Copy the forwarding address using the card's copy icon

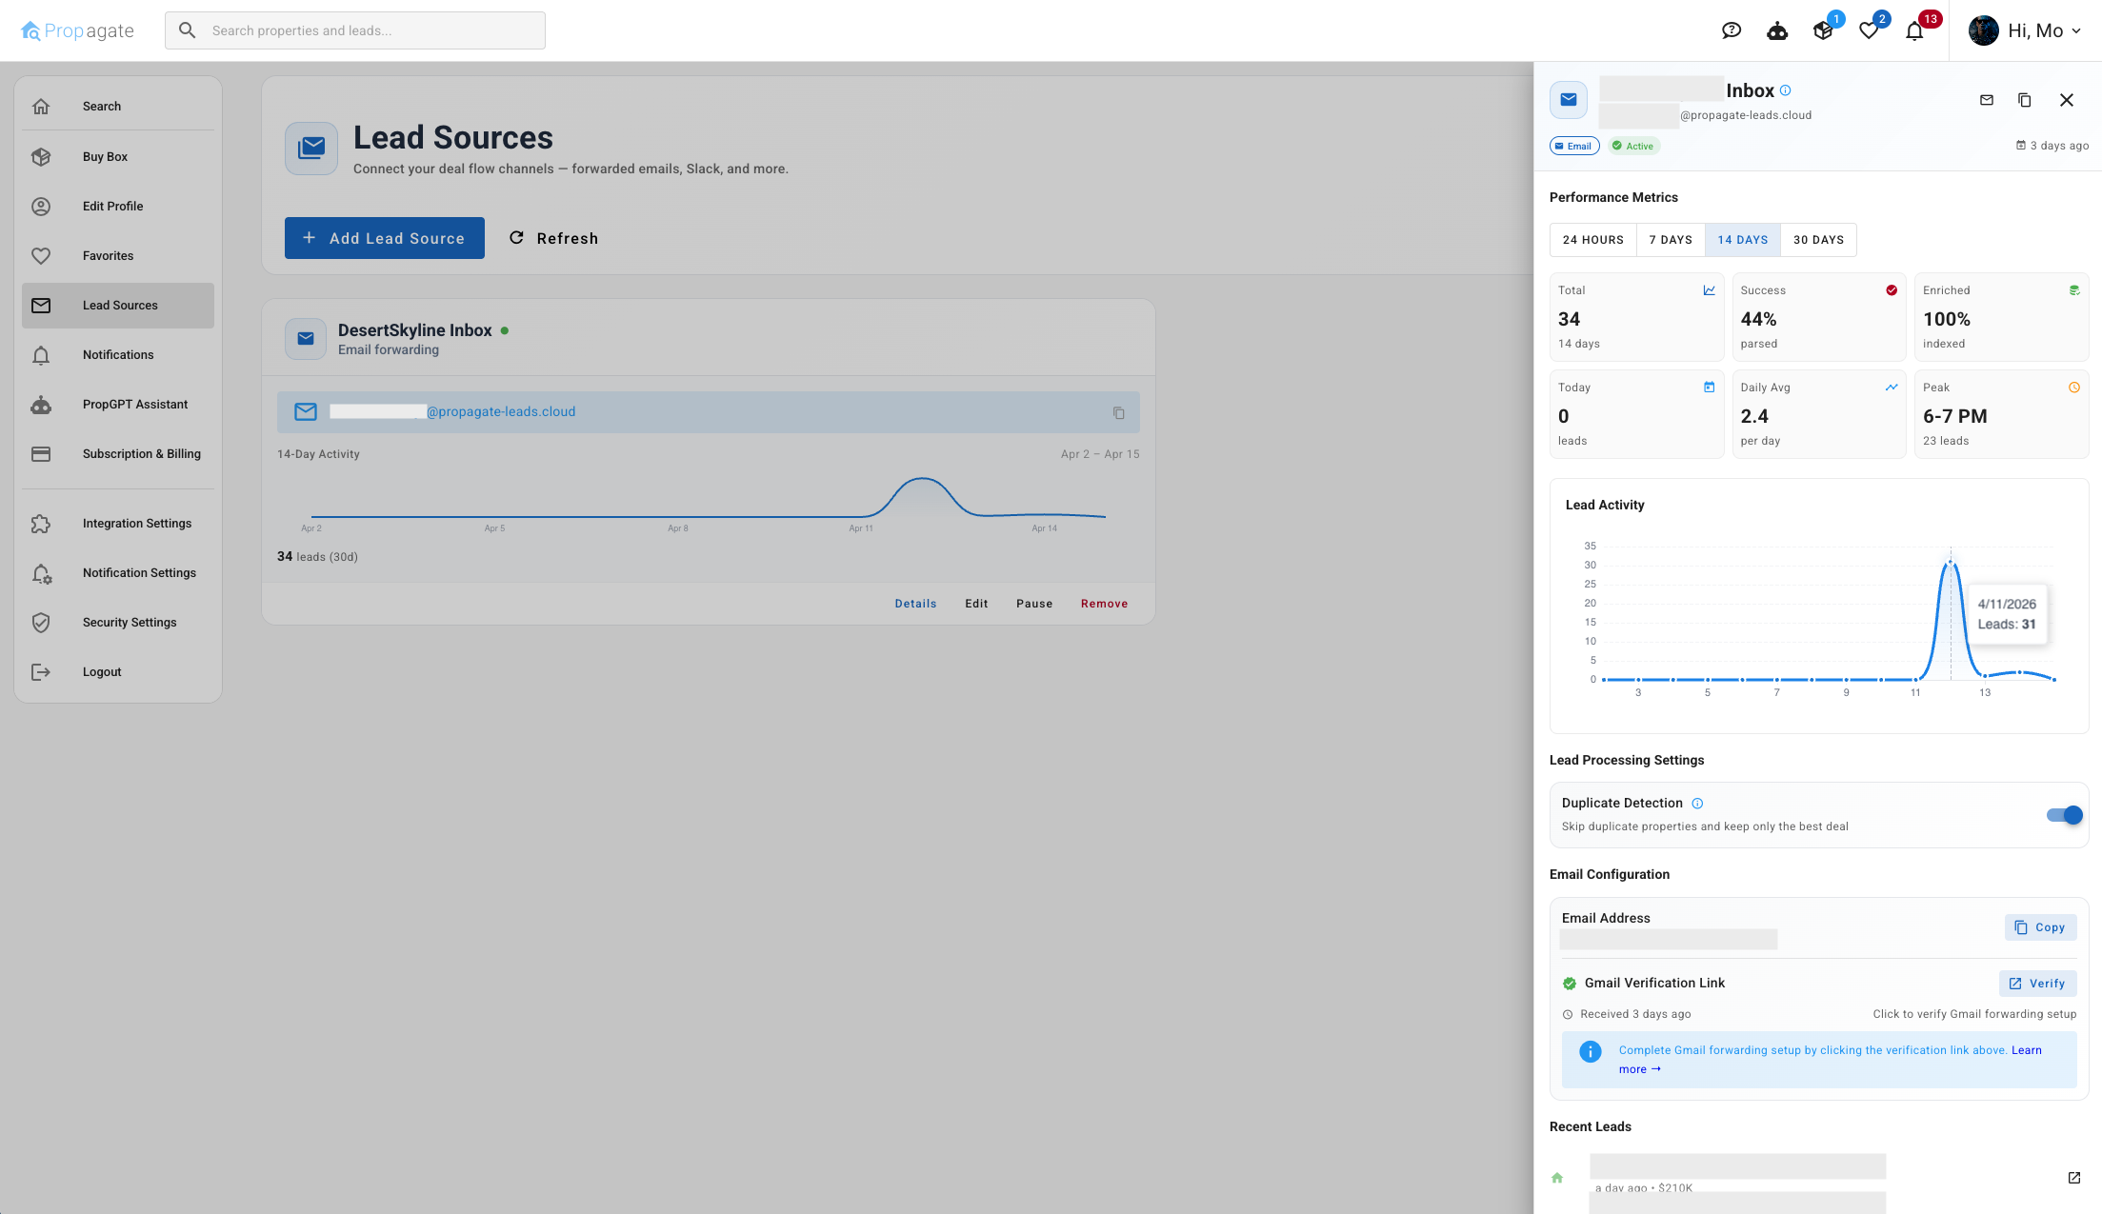1119,412
